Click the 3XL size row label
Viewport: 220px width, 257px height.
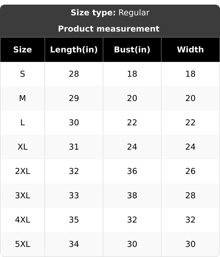23,196
